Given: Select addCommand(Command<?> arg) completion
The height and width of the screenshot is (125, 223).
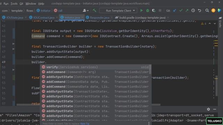Looking at the screenshot, I should coord(95,72).
